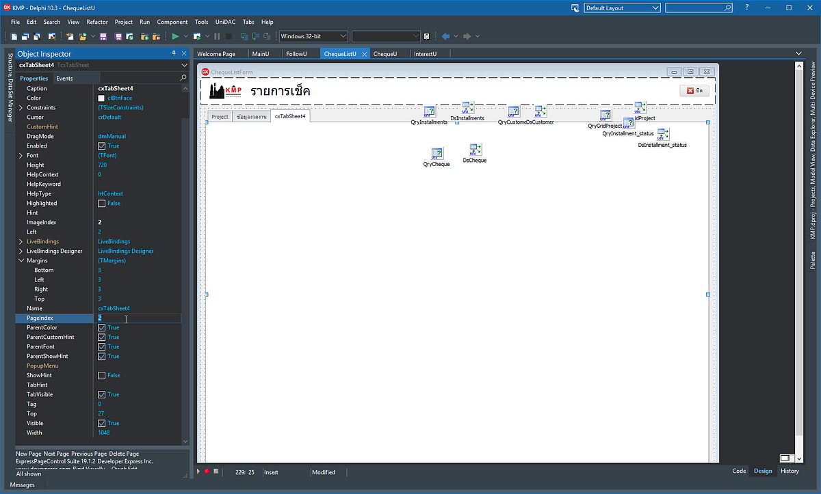Select the DsCheque datasource component
The image size is (821, 494).
pos(474,151)
